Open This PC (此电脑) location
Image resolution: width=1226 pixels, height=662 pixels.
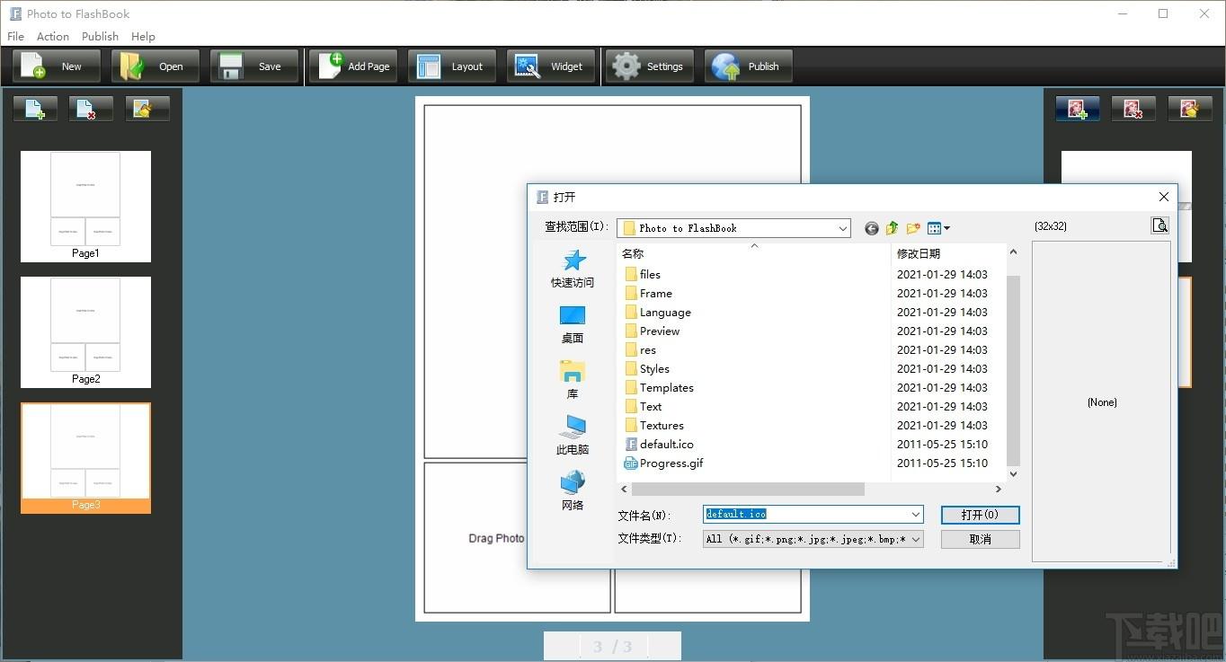tap(573, 436)
